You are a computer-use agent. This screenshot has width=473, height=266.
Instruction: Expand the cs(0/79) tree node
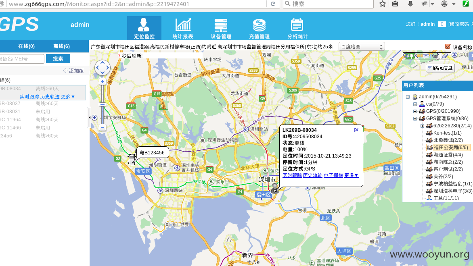pos(415,104)
